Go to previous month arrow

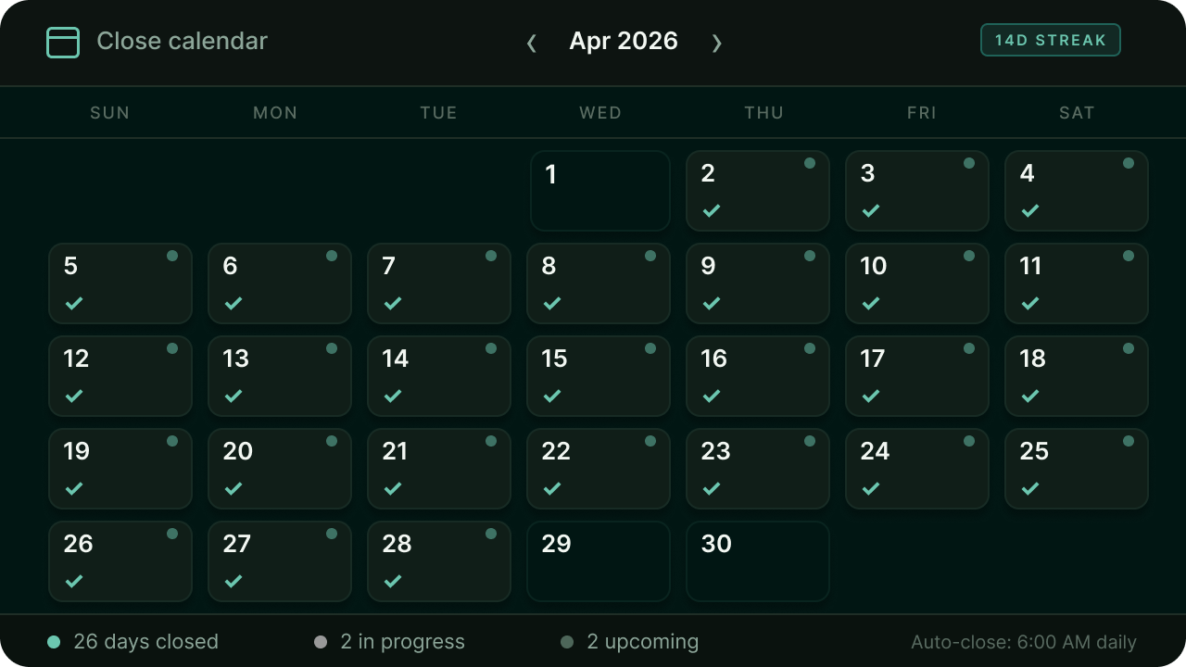[532, 43]
